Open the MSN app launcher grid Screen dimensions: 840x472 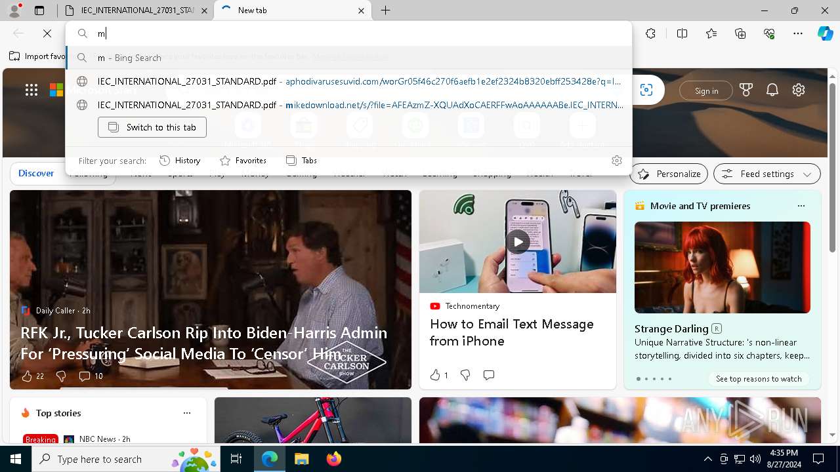31,90
